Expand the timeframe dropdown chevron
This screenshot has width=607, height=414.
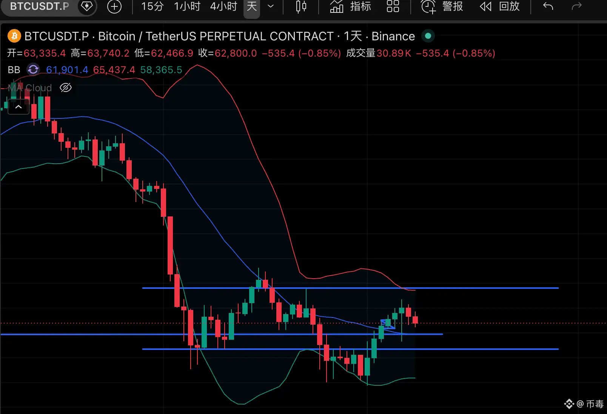tap(271, 6)
